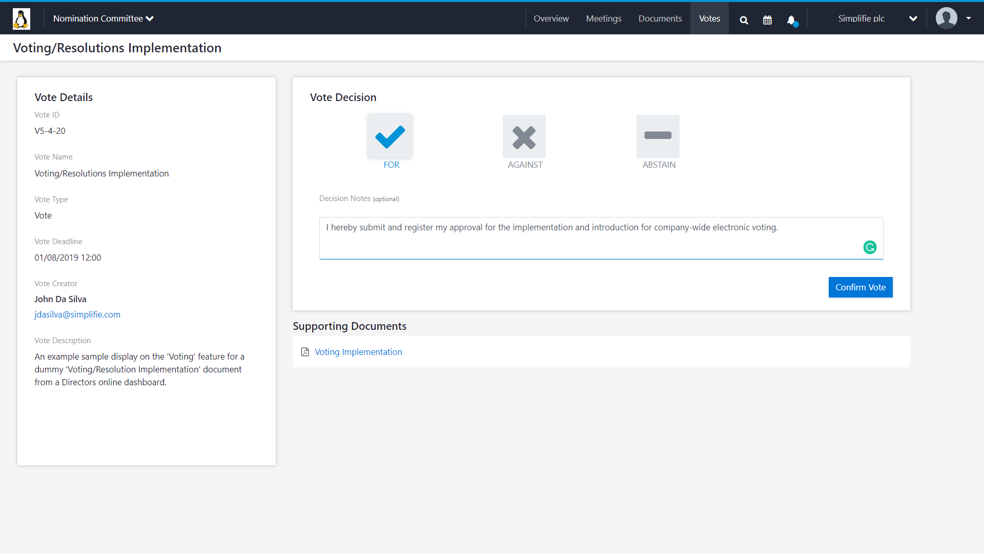
Task: Open the calendar icon in navbar
Action: tap(767, 20)
